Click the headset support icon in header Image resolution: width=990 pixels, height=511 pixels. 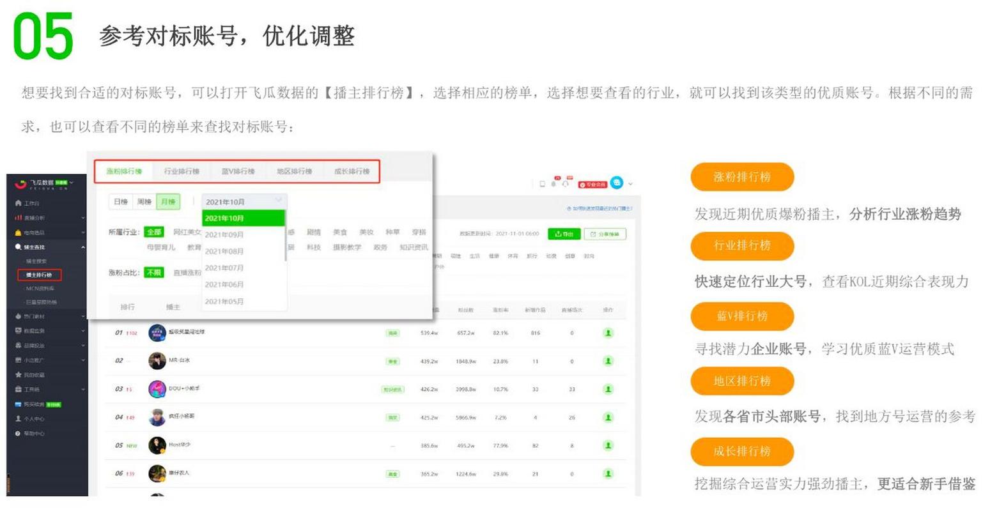click(x=565, y=184)
